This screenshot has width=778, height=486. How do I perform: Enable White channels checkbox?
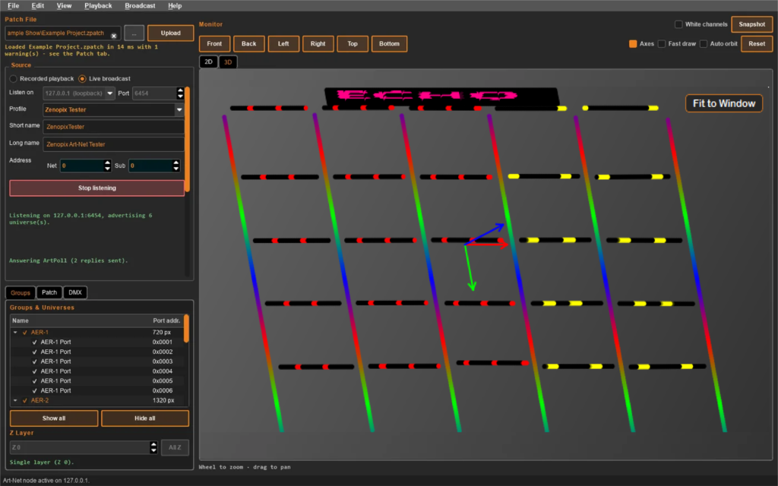click(678, 24)
